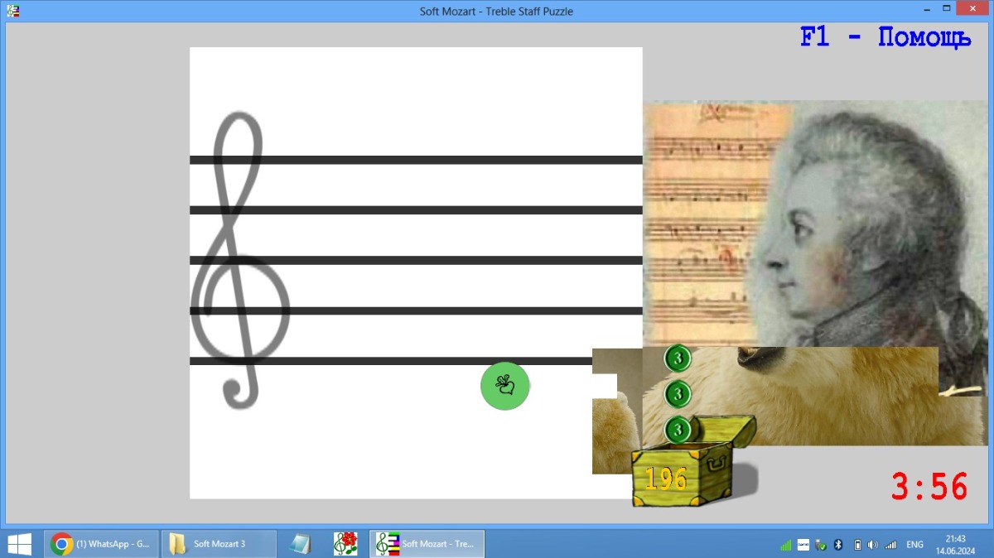Click the green note circle with beet symbol
The width and height of the screenshot is (994, 558).
click(x=505, y=386)
